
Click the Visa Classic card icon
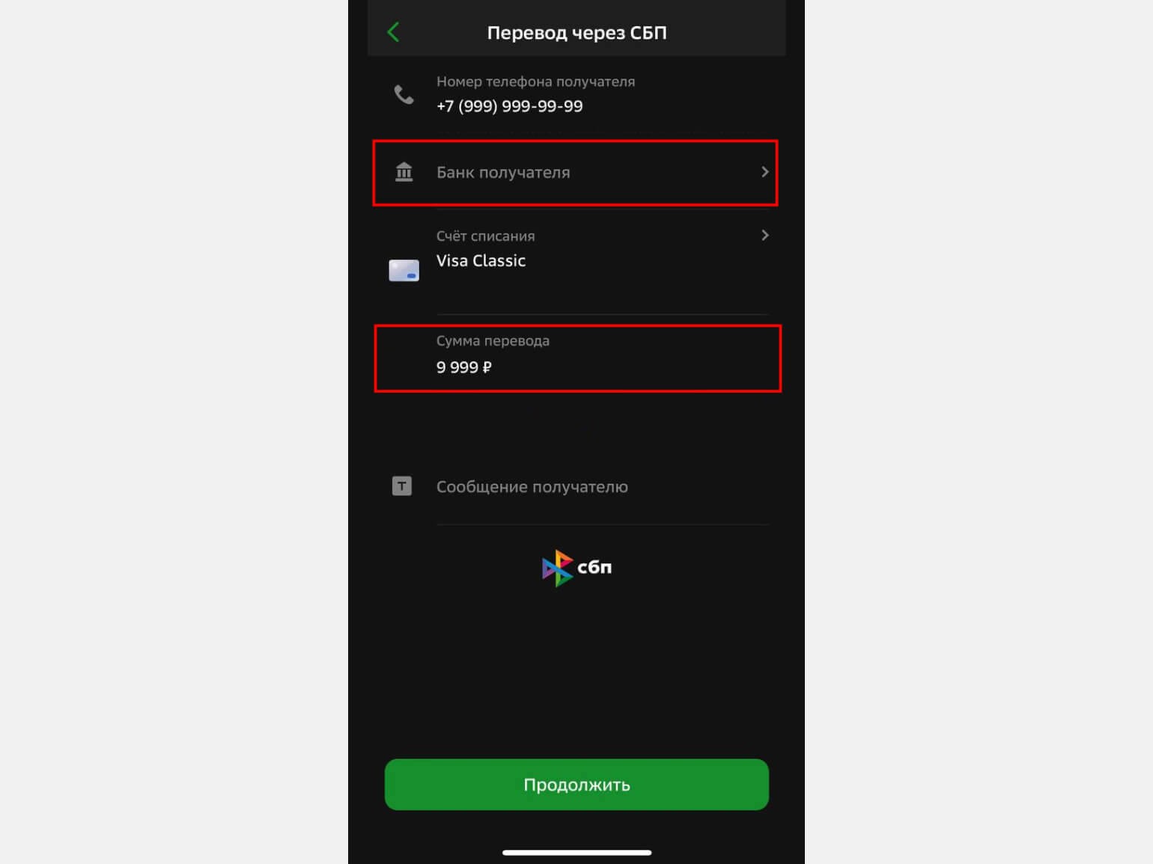pyautogui.click(x=404, y=270)
